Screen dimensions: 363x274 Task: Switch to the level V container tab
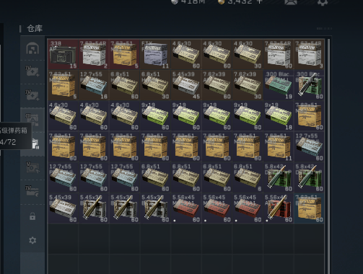(x=32, y=167)
